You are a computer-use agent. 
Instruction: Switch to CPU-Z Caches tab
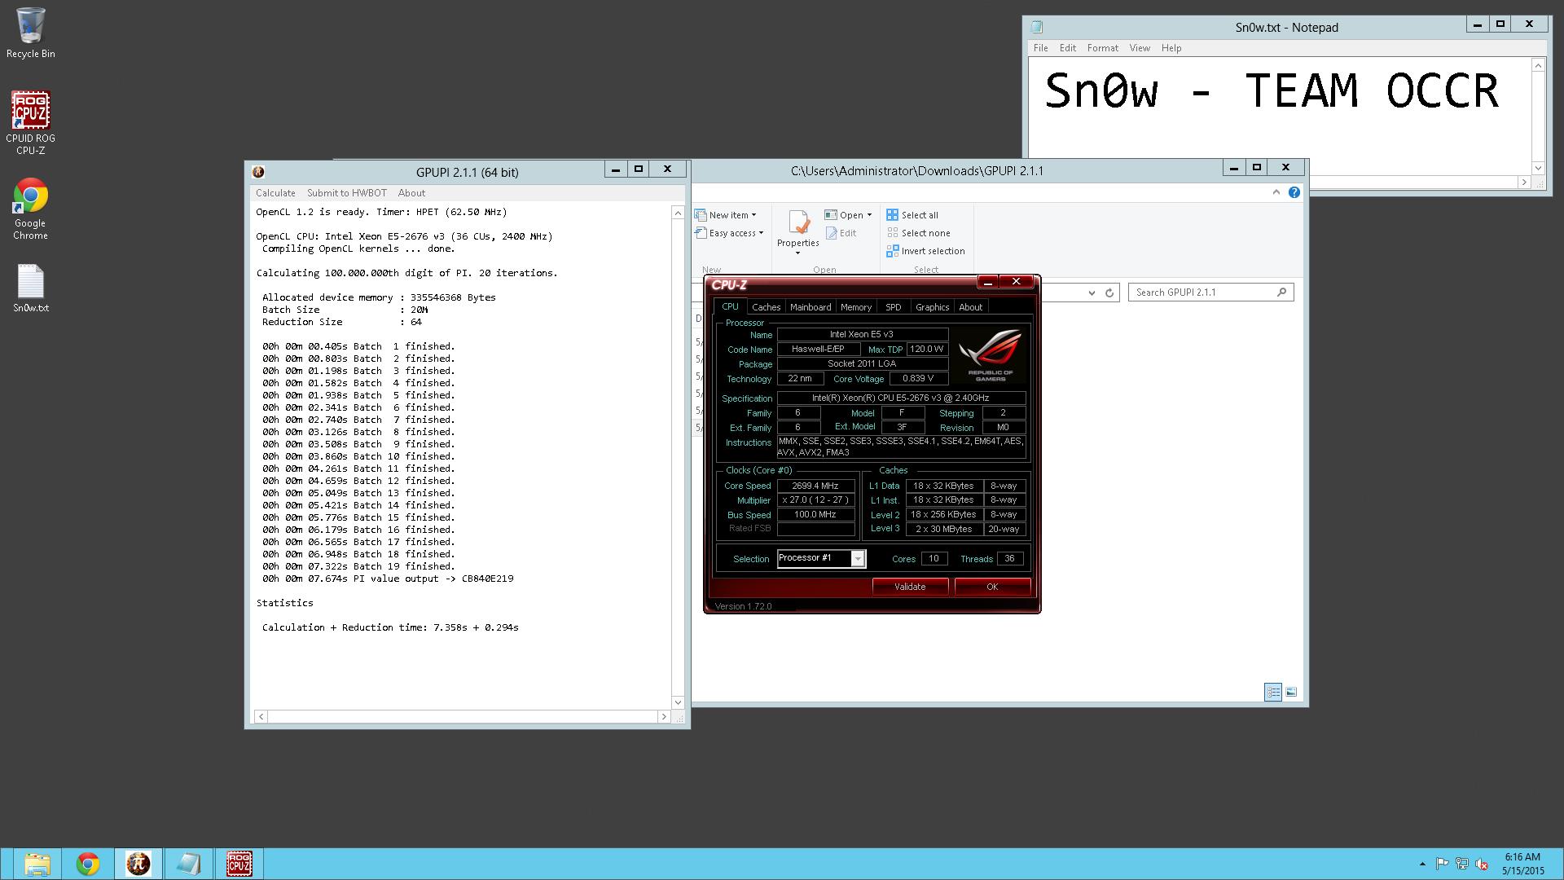pyautogui.click(x=766, y=307)
